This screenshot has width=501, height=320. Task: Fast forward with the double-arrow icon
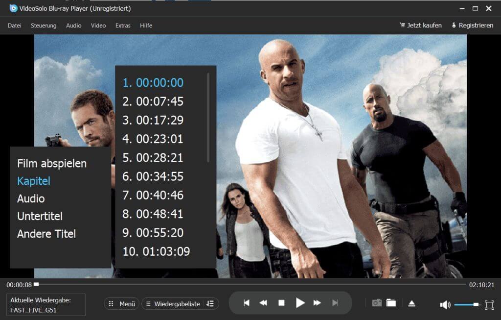318,303
